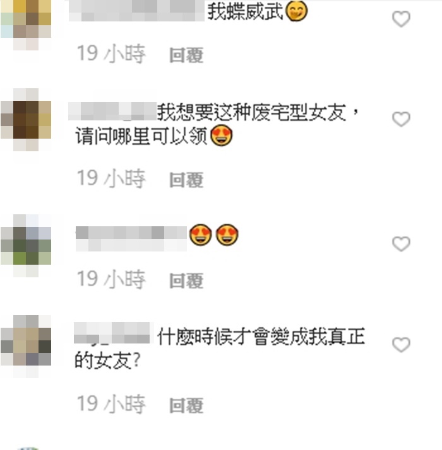Click the '19 小時' timestamp under '的女友?'
Image resolution: width=442 pixels, height=450 pixels.
coord(111,404)
